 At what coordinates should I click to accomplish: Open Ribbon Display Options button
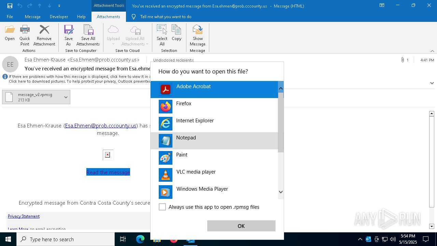(382, 5)
